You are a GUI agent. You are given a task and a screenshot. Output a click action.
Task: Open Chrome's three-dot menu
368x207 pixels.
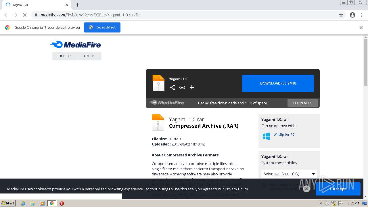(362, 15)
